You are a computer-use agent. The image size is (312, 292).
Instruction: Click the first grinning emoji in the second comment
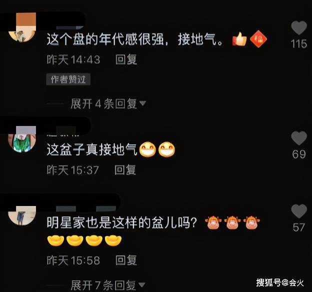coord(147,149)
